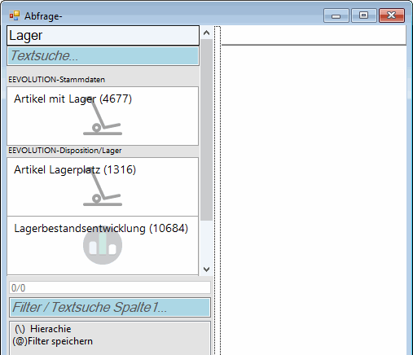Focus the Lager search field
This screenshot has height=355, width=413.
103,36
